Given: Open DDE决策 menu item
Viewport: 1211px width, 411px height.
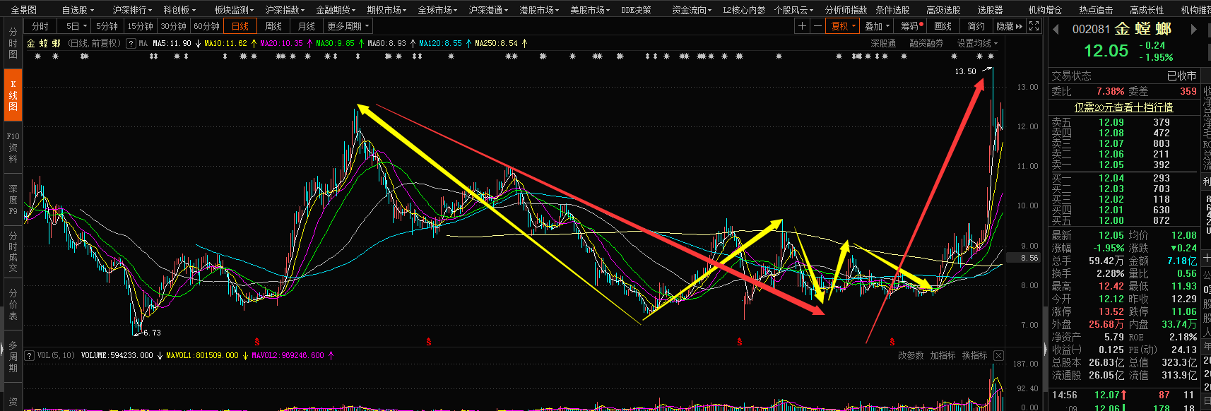Looking at the screenshot, I should pos(637,10).
